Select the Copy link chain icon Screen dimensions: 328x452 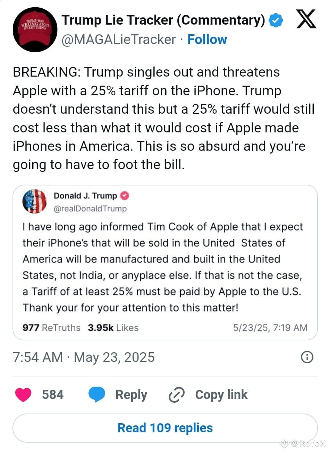pos(177,394)
